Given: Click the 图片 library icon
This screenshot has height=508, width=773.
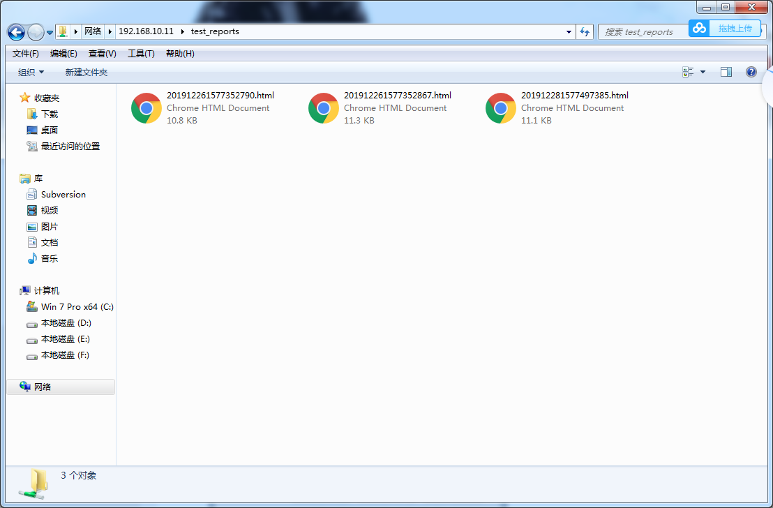Looking at the screenshot, I should 32,227.
